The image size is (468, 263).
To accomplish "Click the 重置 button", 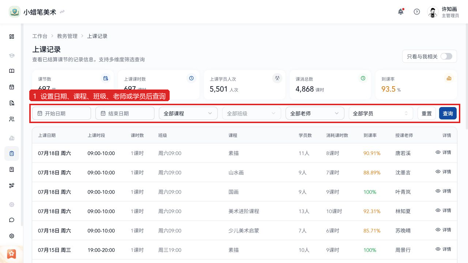I will click(x=427, y=113).
